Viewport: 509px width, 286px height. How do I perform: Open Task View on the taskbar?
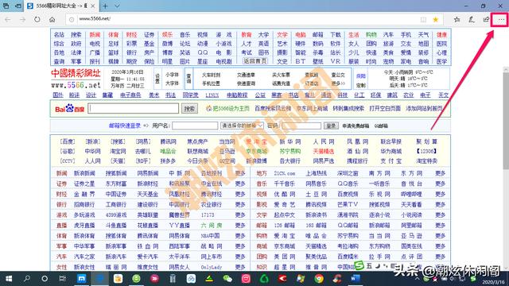click(62, 279)
